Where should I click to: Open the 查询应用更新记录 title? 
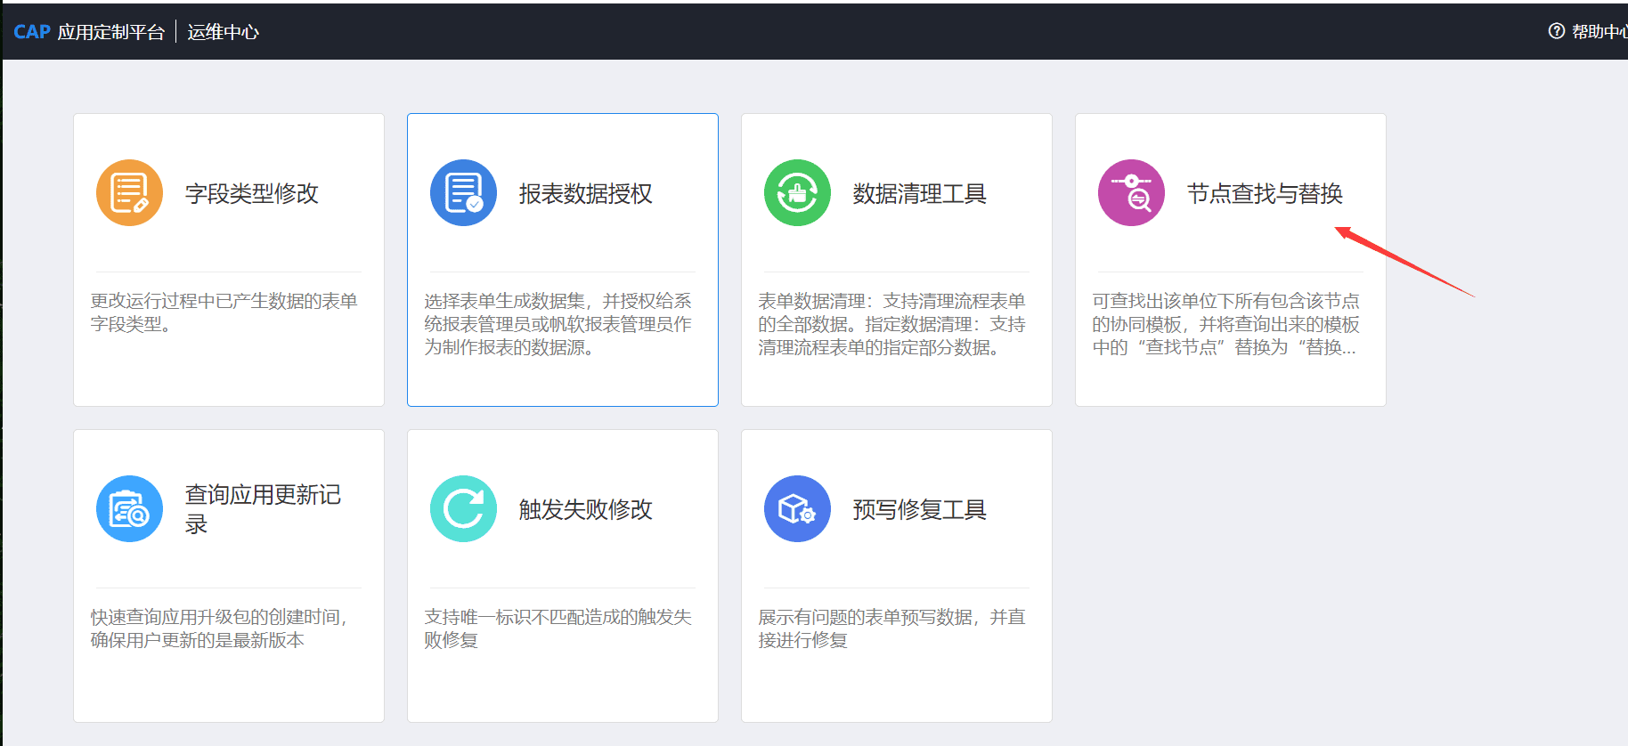tap(263, 509)
